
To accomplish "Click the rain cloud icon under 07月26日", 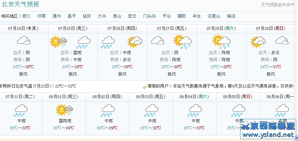I will coord(108,42).
